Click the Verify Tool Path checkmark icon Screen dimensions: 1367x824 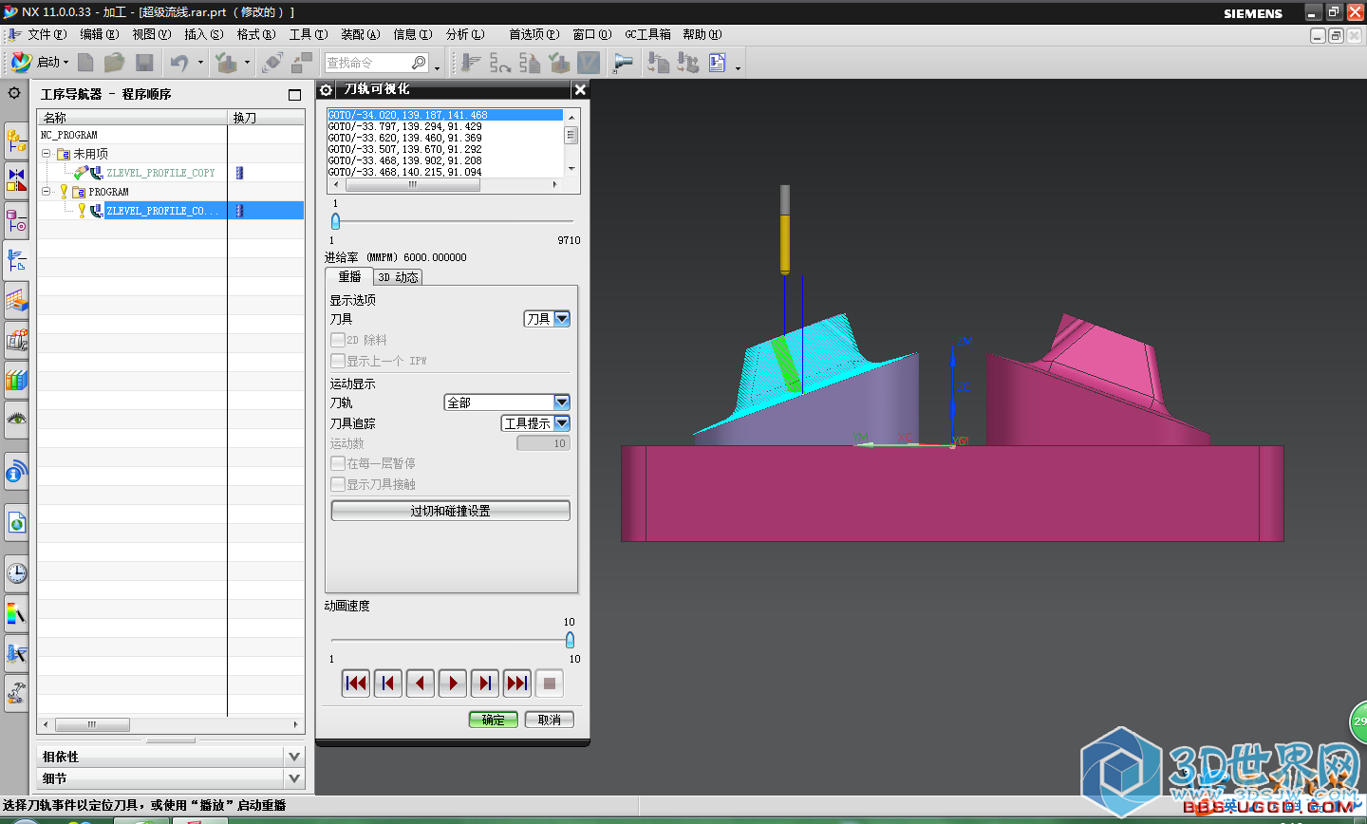coord(559,63)
